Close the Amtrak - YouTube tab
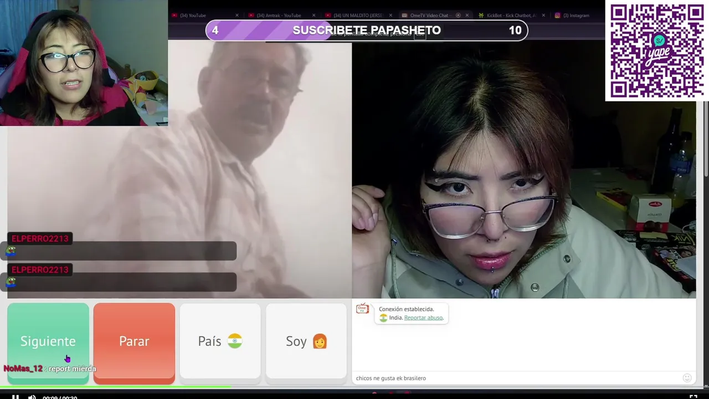Image resolution: width=709 pixels, height=399 pixels. click(x=314, y=16)
